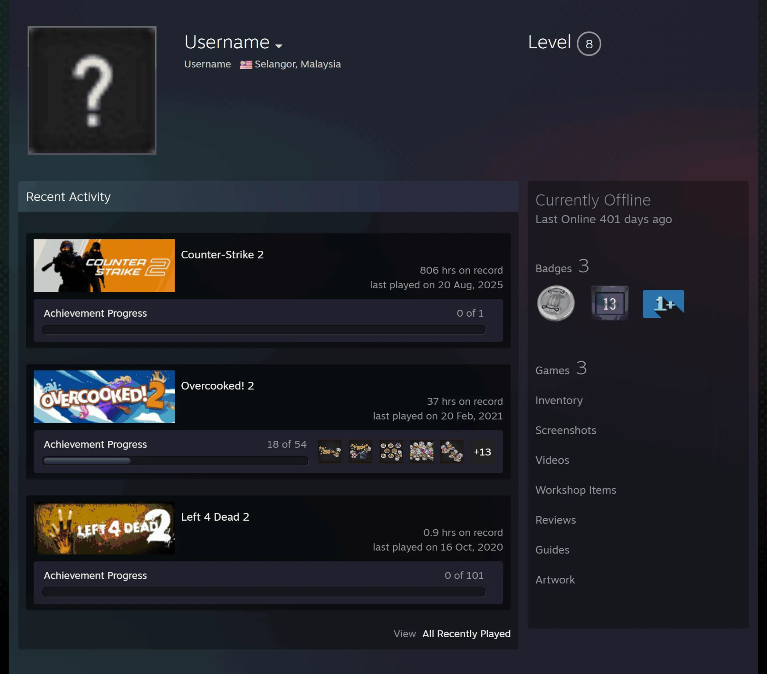
Task: Open the Inventory link
Action: [559, 400]
